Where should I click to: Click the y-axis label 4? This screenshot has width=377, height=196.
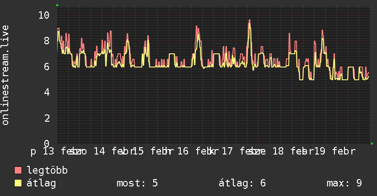tap(47, 92)
